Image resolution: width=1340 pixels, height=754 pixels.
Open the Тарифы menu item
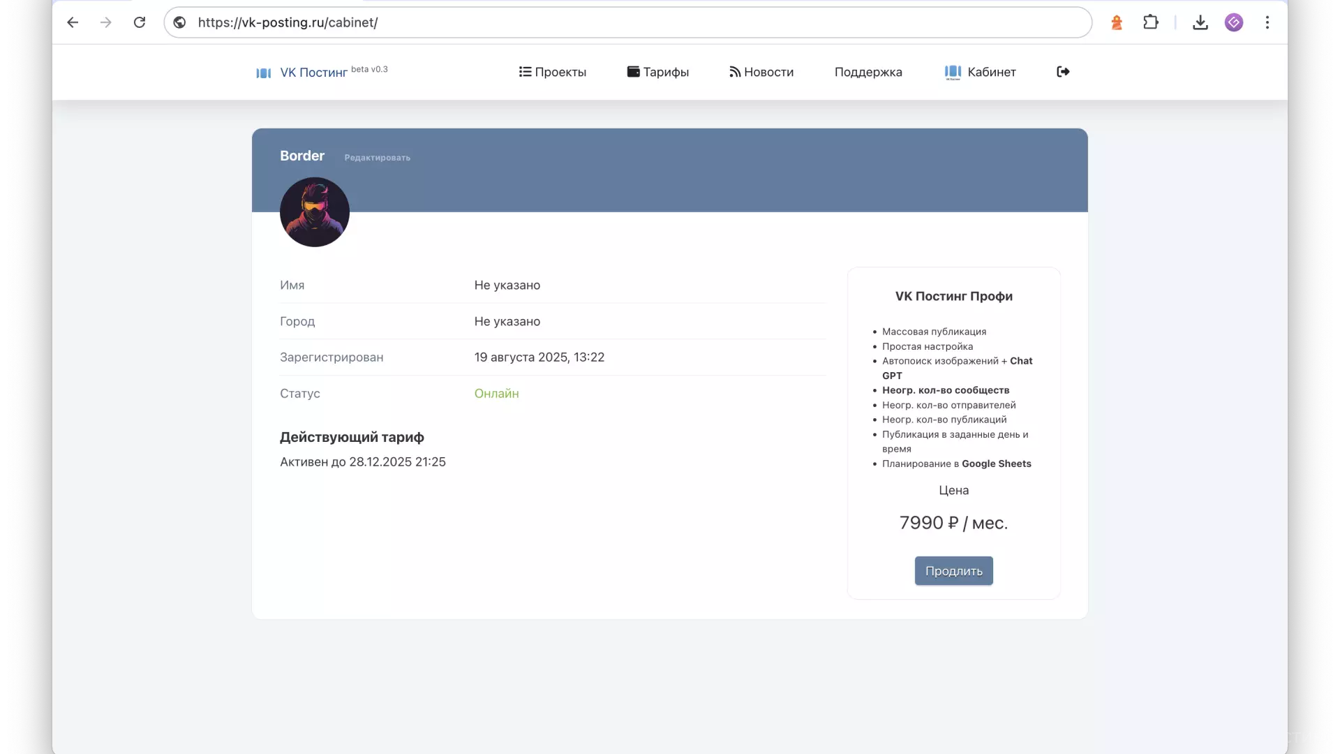(658, 72)
